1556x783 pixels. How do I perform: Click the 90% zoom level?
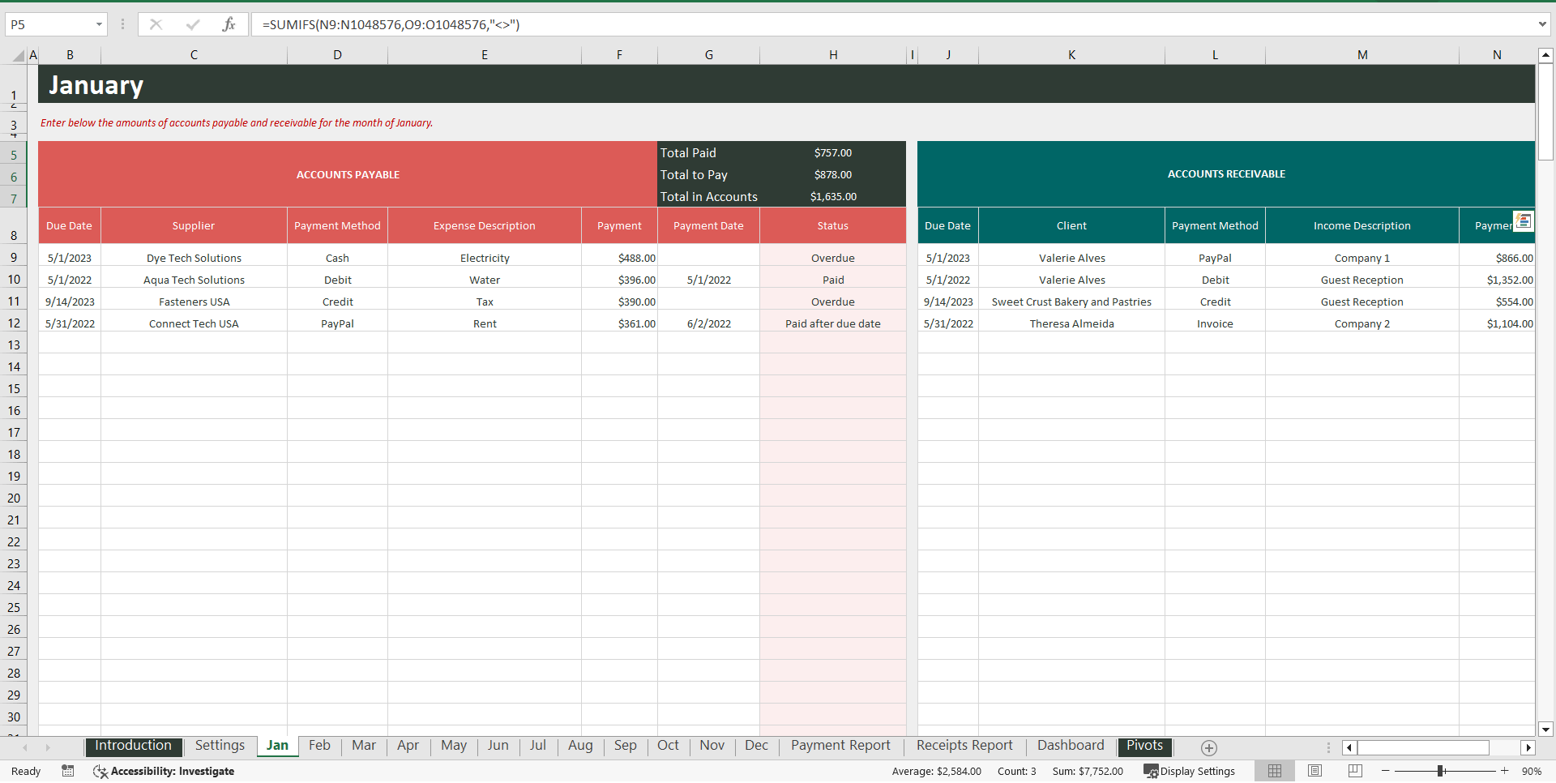pos(1532,771)
